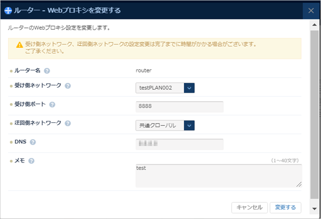Close the dialog with the X button

point(311,11)
